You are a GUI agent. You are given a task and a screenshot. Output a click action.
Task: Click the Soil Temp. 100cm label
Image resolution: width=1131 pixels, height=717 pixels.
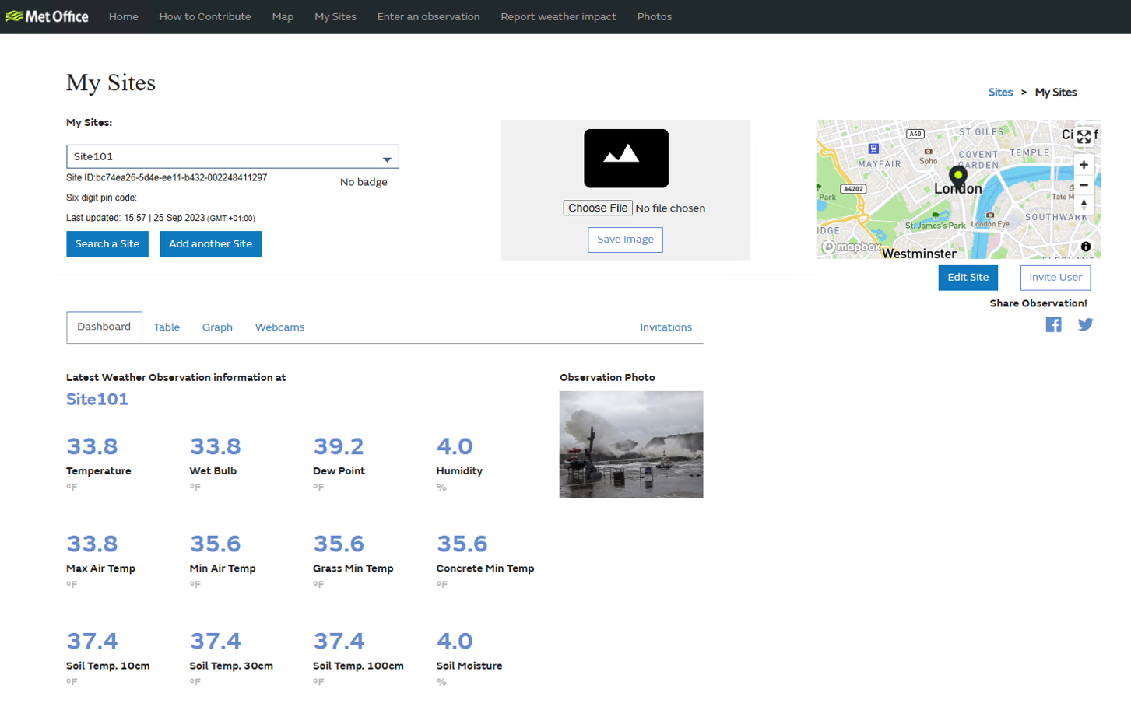coord(358,666)
